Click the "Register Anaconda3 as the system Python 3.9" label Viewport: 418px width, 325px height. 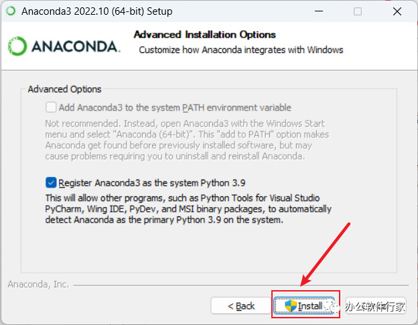point(153,182)
